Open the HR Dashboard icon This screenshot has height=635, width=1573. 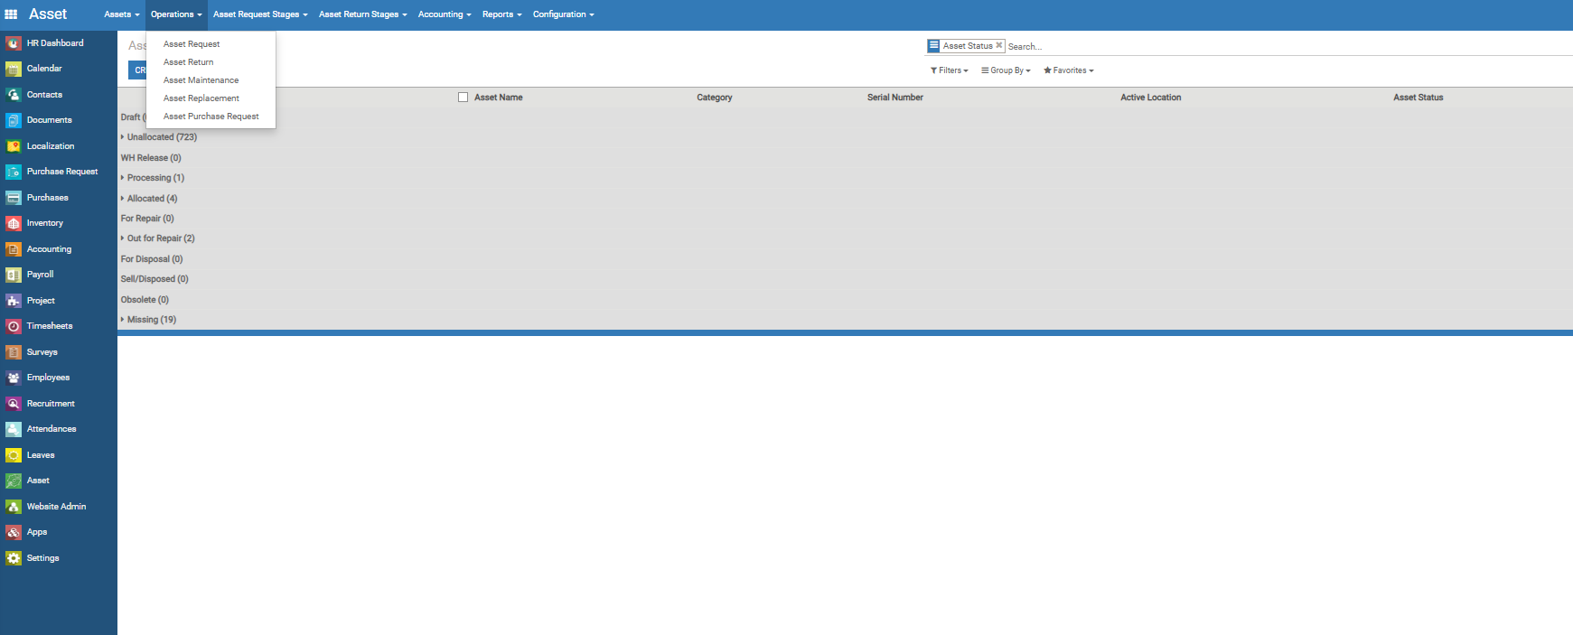tap(14, 43)
